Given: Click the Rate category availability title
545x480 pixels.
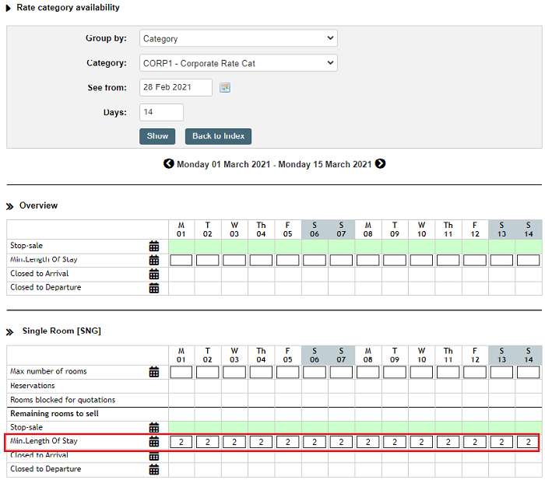Looking at the screenshot, I should pos(69,8).
